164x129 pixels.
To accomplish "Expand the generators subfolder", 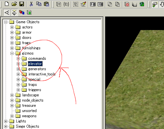I will coord(18,69).
